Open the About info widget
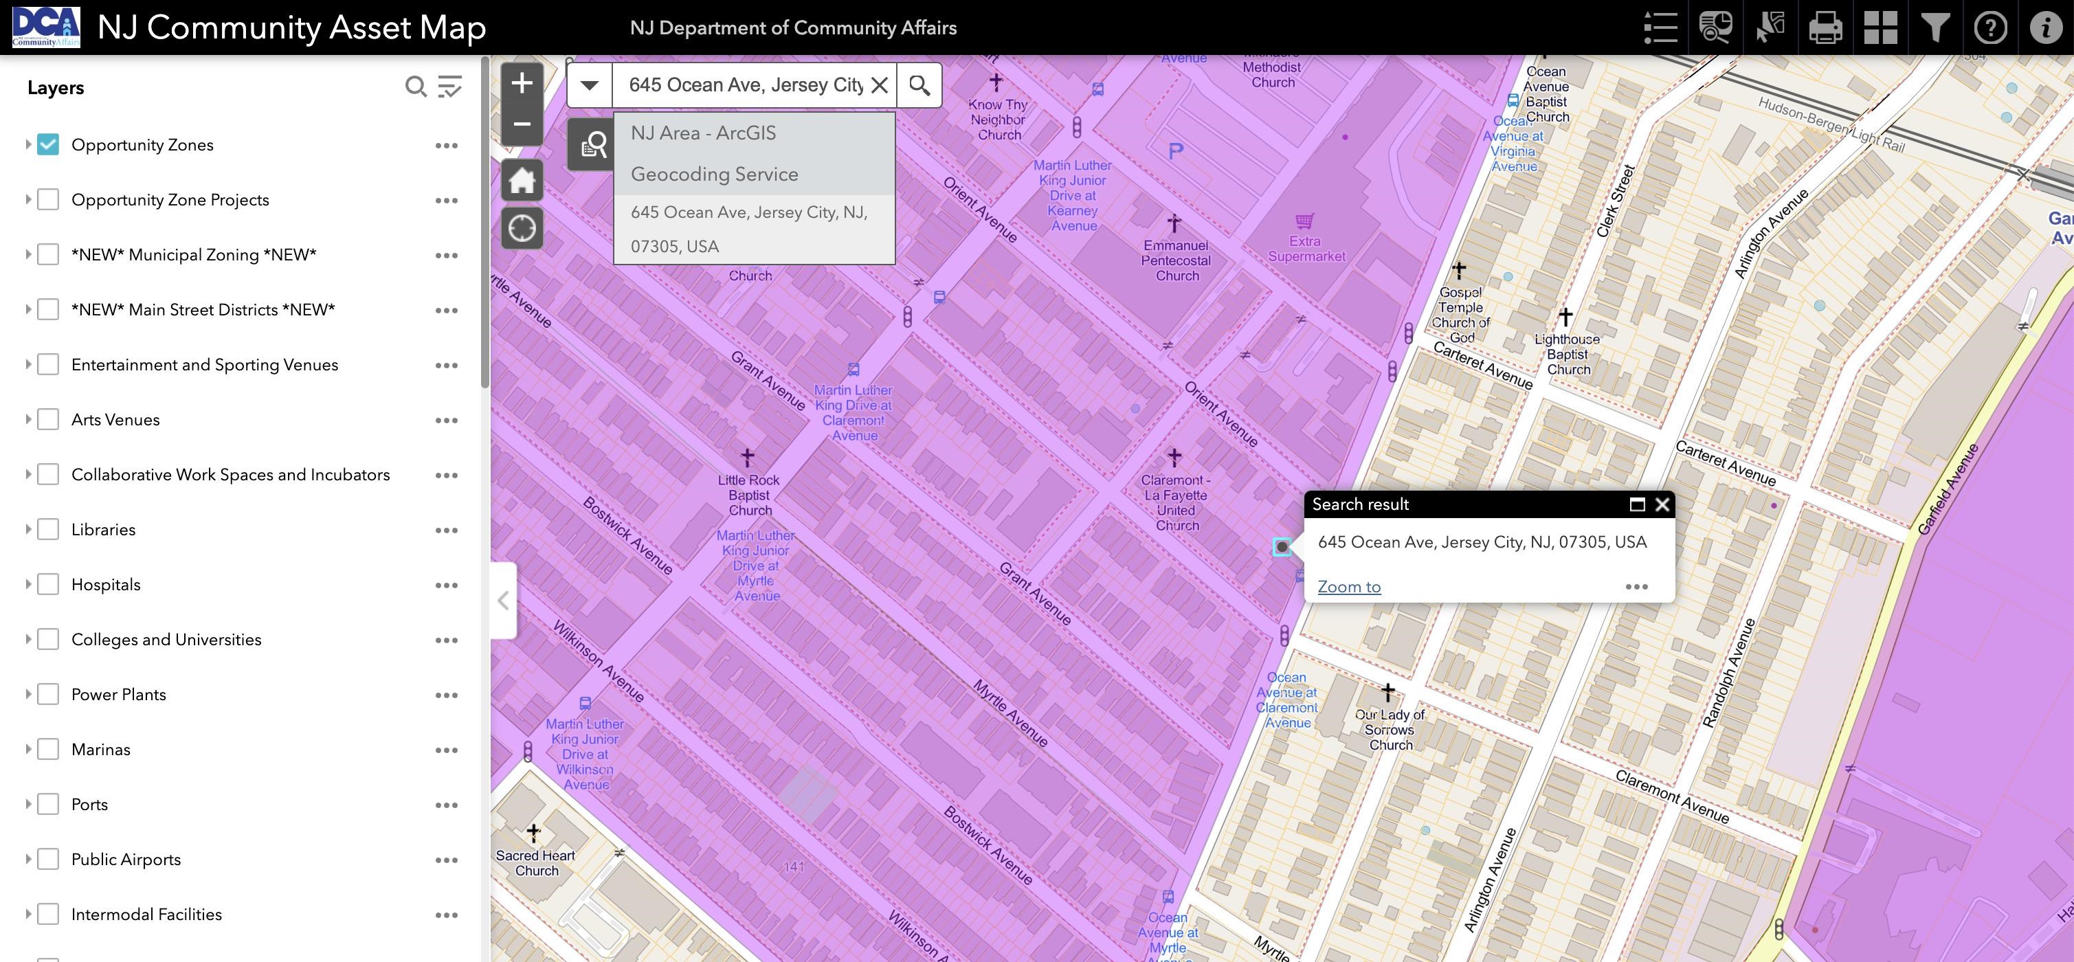The width and height of the screenshot is (2074, 962). (2045, 27)
